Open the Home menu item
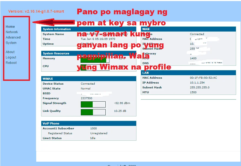 click(10, 26)
